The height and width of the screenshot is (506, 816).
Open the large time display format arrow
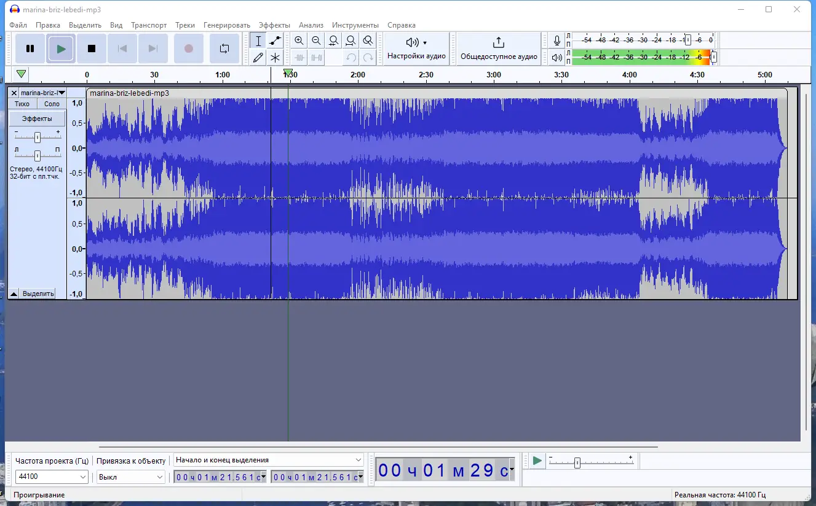coord(512,470)
